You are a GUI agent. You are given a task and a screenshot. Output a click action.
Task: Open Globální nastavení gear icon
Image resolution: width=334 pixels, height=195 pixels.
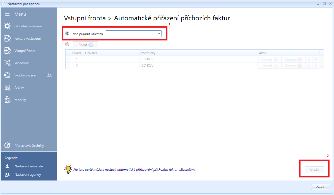7,26
